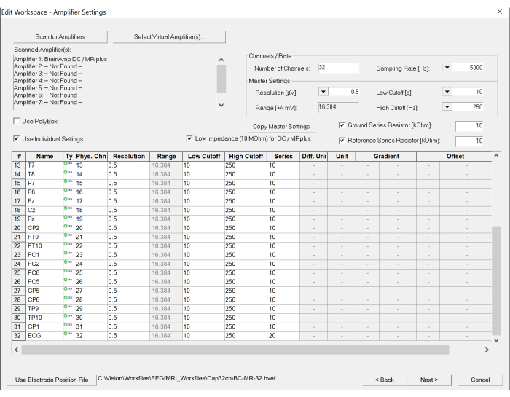
Task: Click the Reference Series Resistor value field
Action: point(469,141)
